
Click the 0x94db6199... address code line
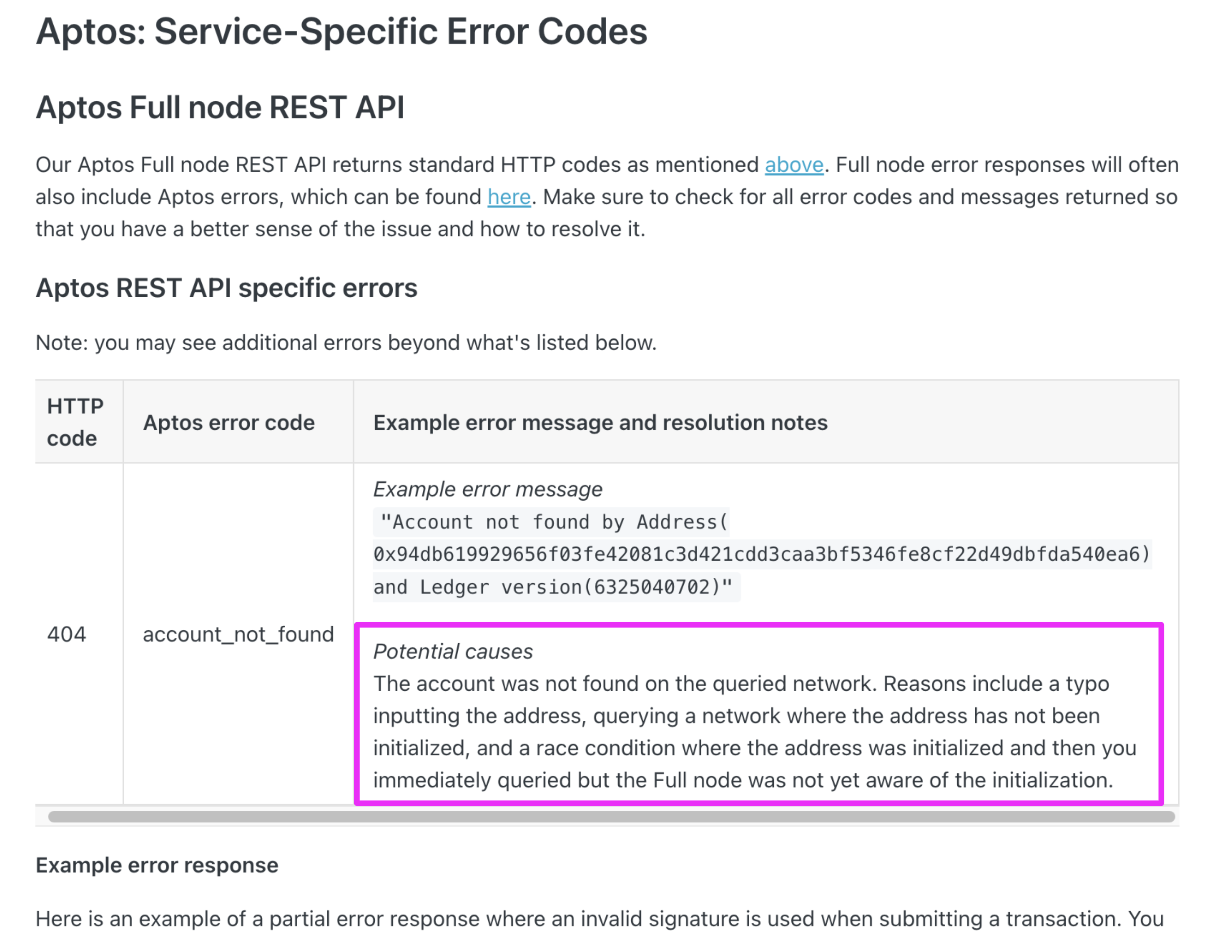762,554
